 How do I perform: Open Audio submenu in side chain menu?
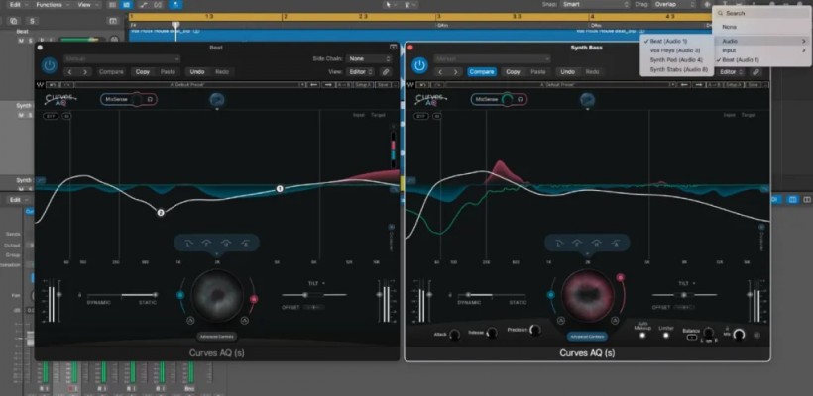click(x=761, y=41)
